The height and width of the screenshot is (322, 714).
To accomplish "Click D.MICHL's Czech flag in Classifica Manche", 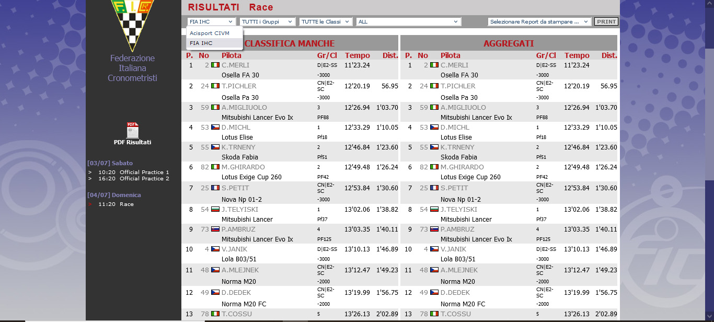I will pos(215,128).
